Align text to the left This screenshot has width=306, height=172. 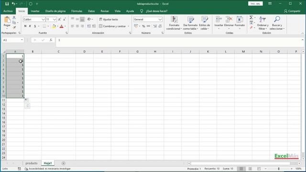(72, 26)
